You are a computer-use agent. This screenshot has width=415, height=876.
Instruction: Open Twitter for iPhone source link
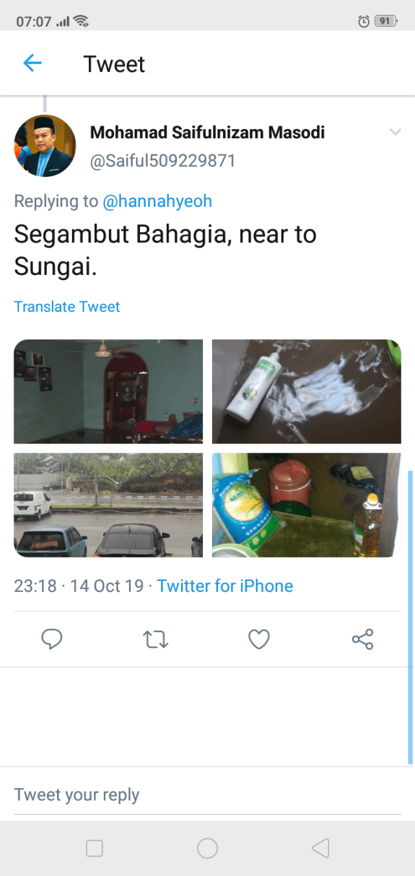click(x=225, y=586)
